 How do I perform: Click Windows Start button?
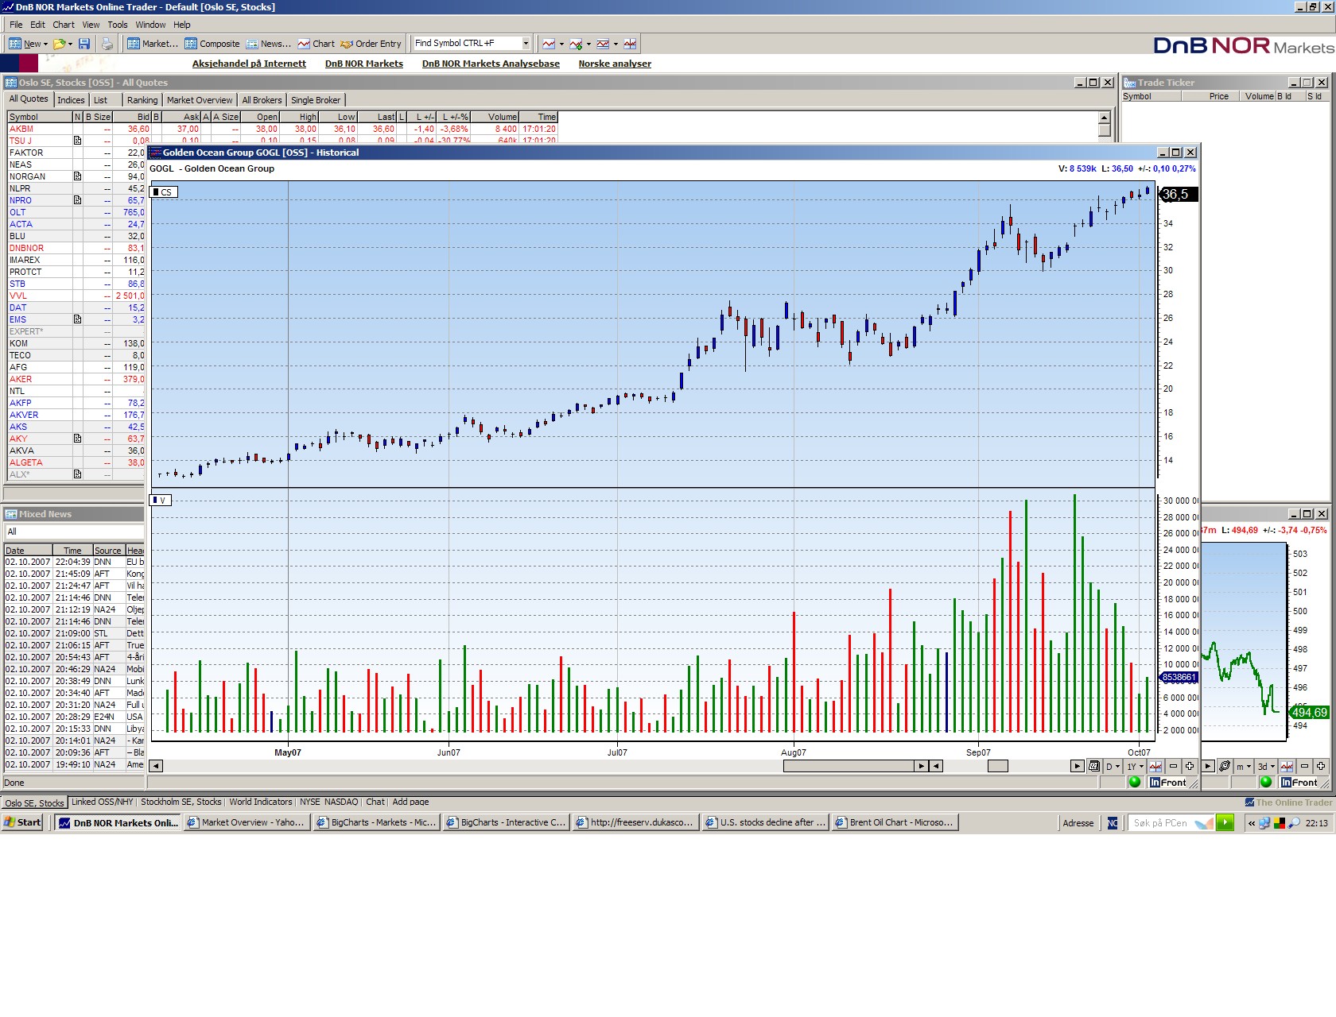(22, 822)
